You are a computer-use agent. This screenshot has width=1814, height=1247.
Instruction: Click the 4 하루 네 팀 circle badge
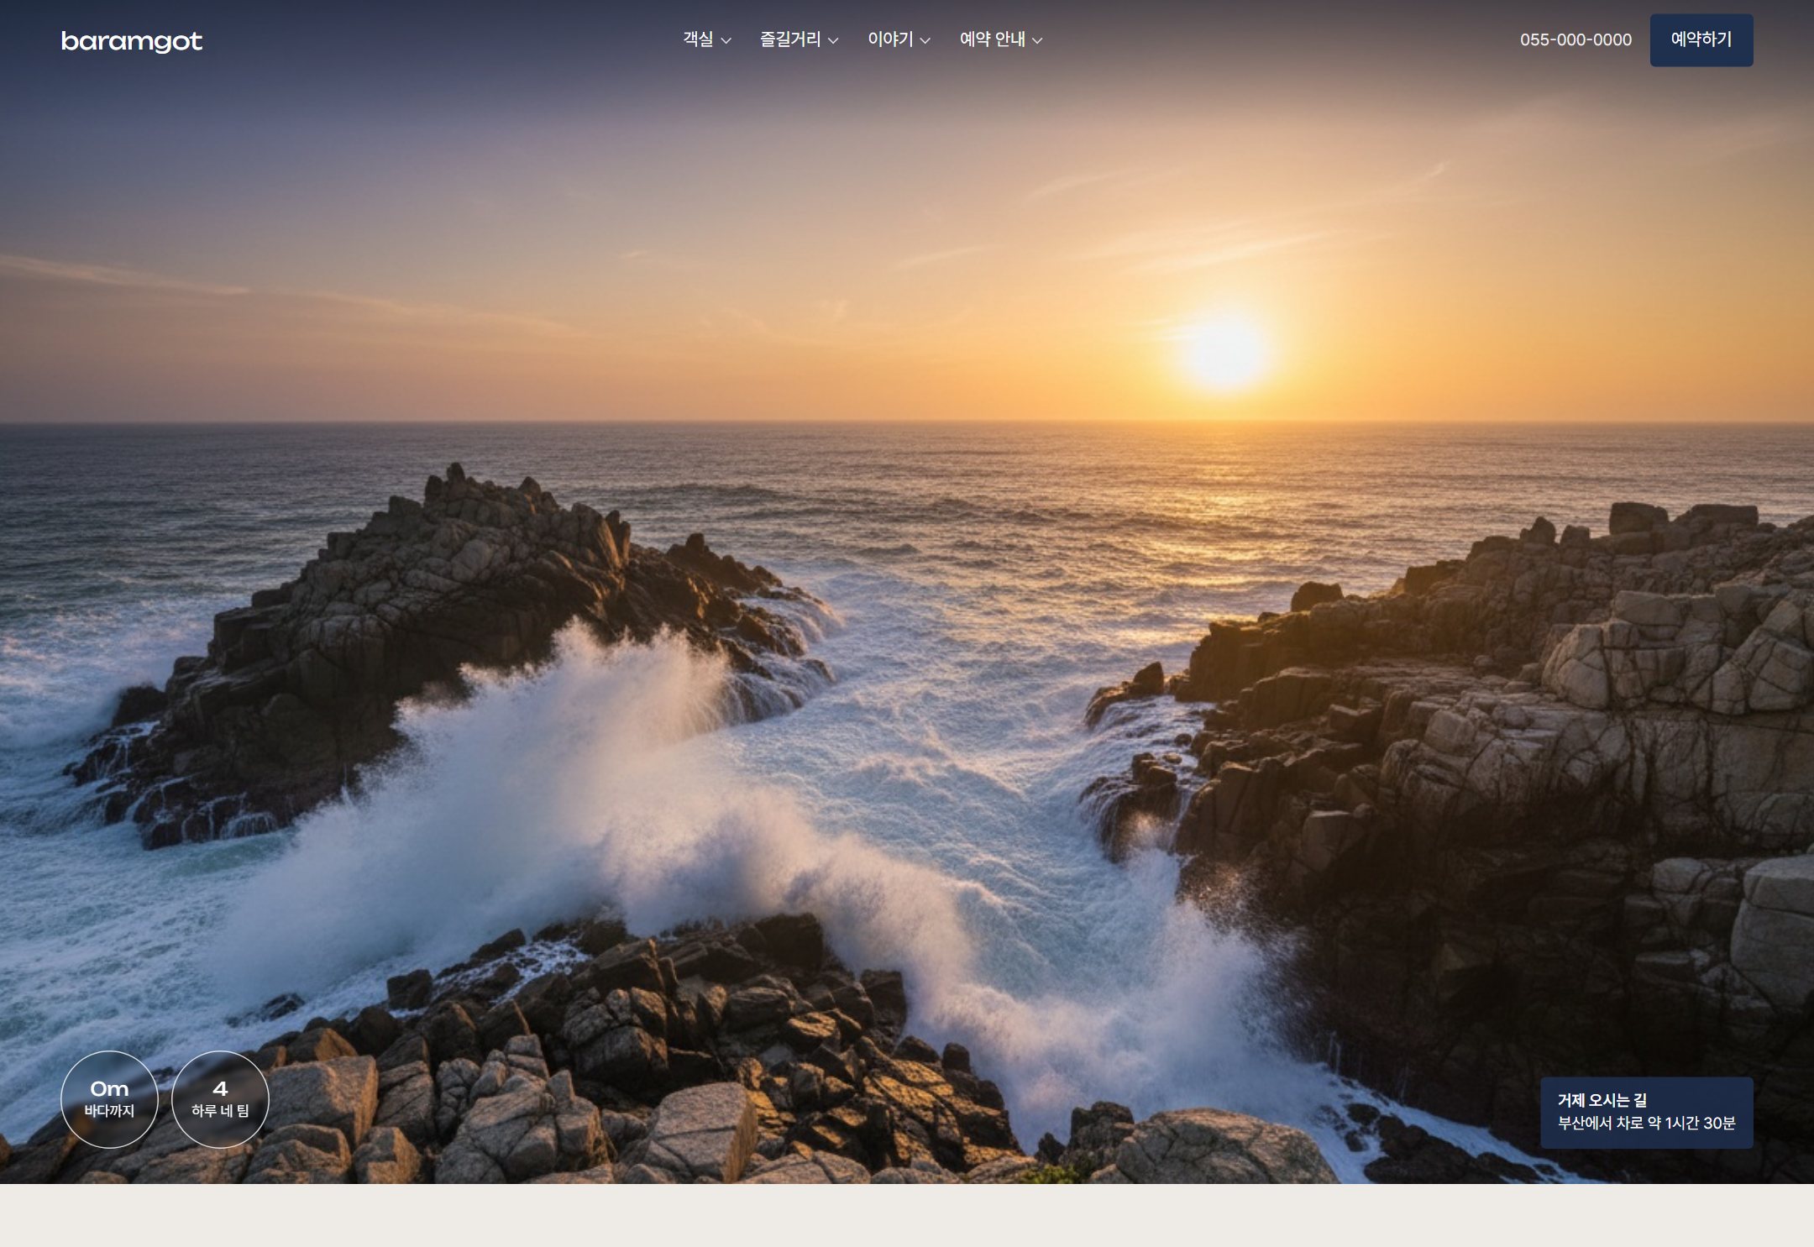click(220, 1099)
